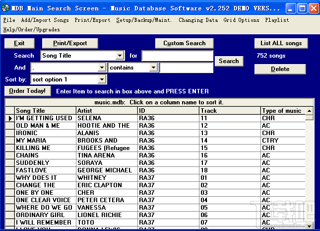Click the Order Today! button

tap(28, 91)
